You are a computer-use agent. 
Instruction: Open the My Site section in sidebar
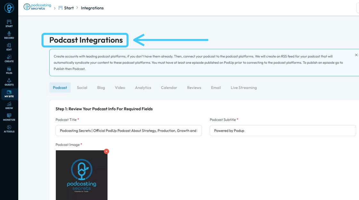click(9, 94)
